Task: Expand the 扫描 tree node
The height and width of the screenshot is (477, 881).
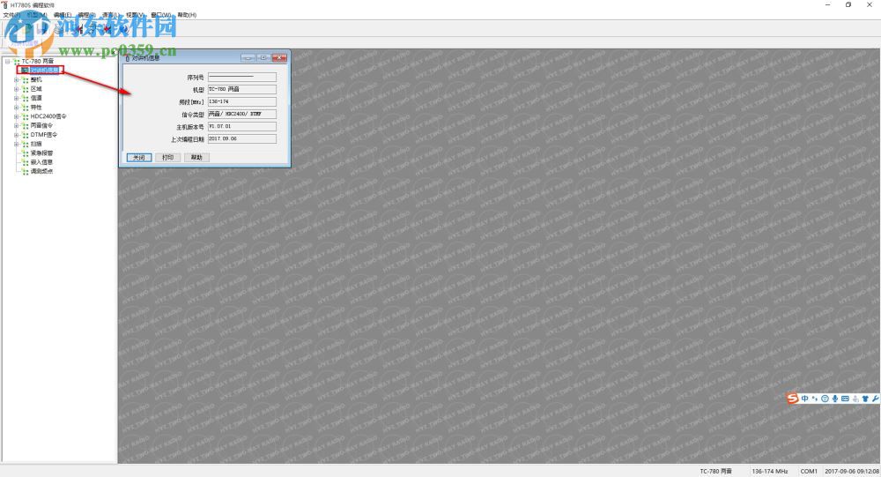Action: coord(16,144)
